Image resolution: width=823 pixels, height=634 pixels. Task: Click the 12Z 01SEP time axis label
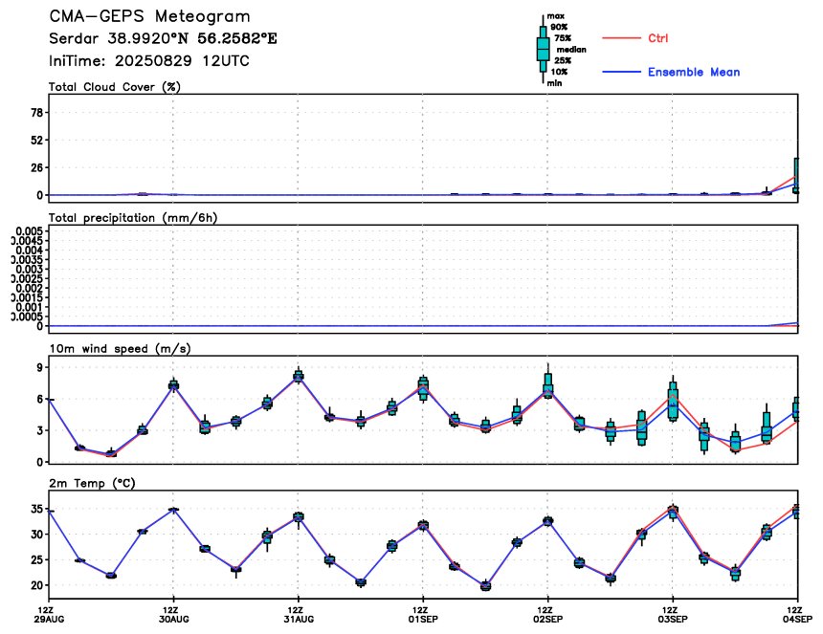(423, 615)
